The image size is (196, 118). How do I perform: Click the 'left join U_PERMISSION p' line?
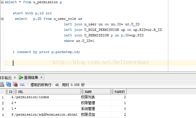point(104,35)
